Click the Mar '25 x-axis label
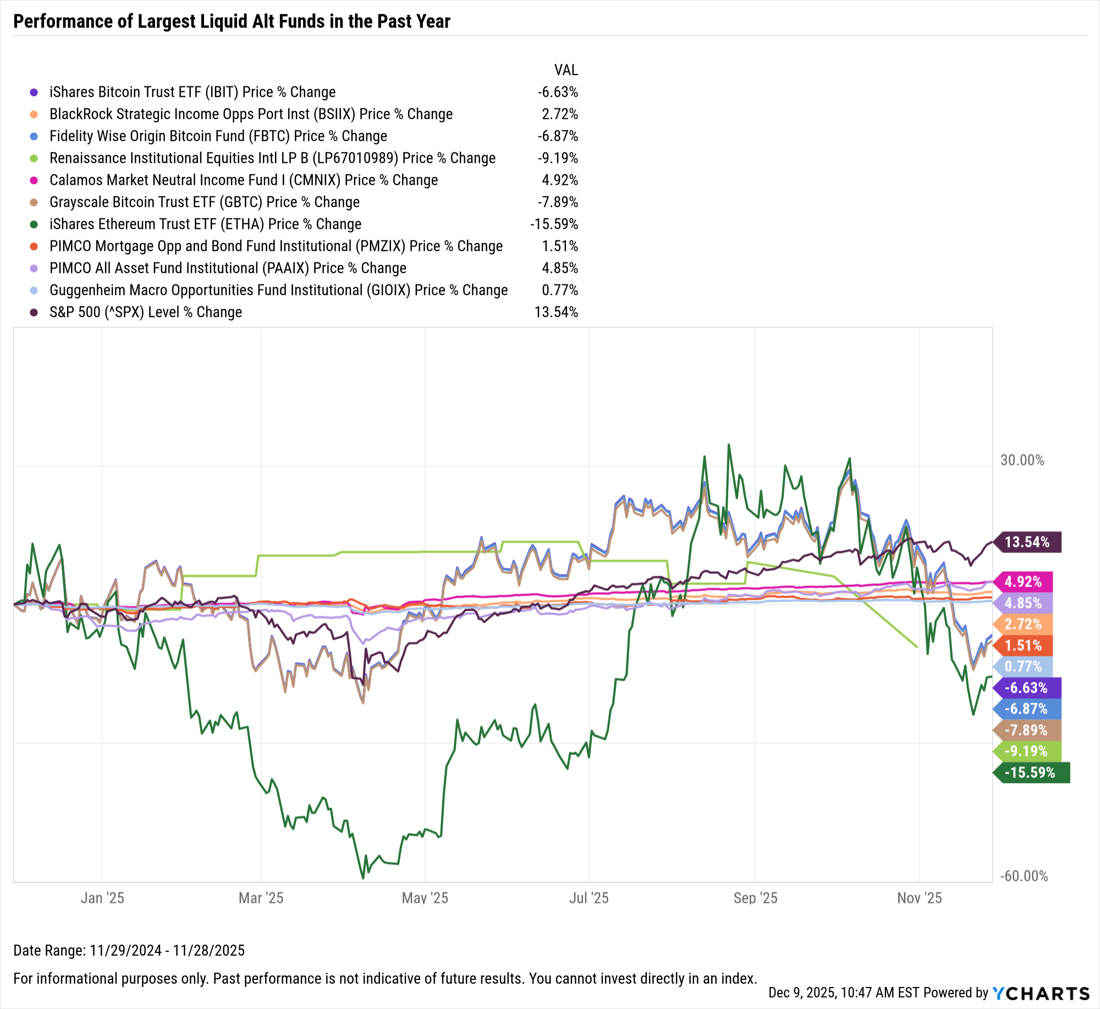 [261, 898]
